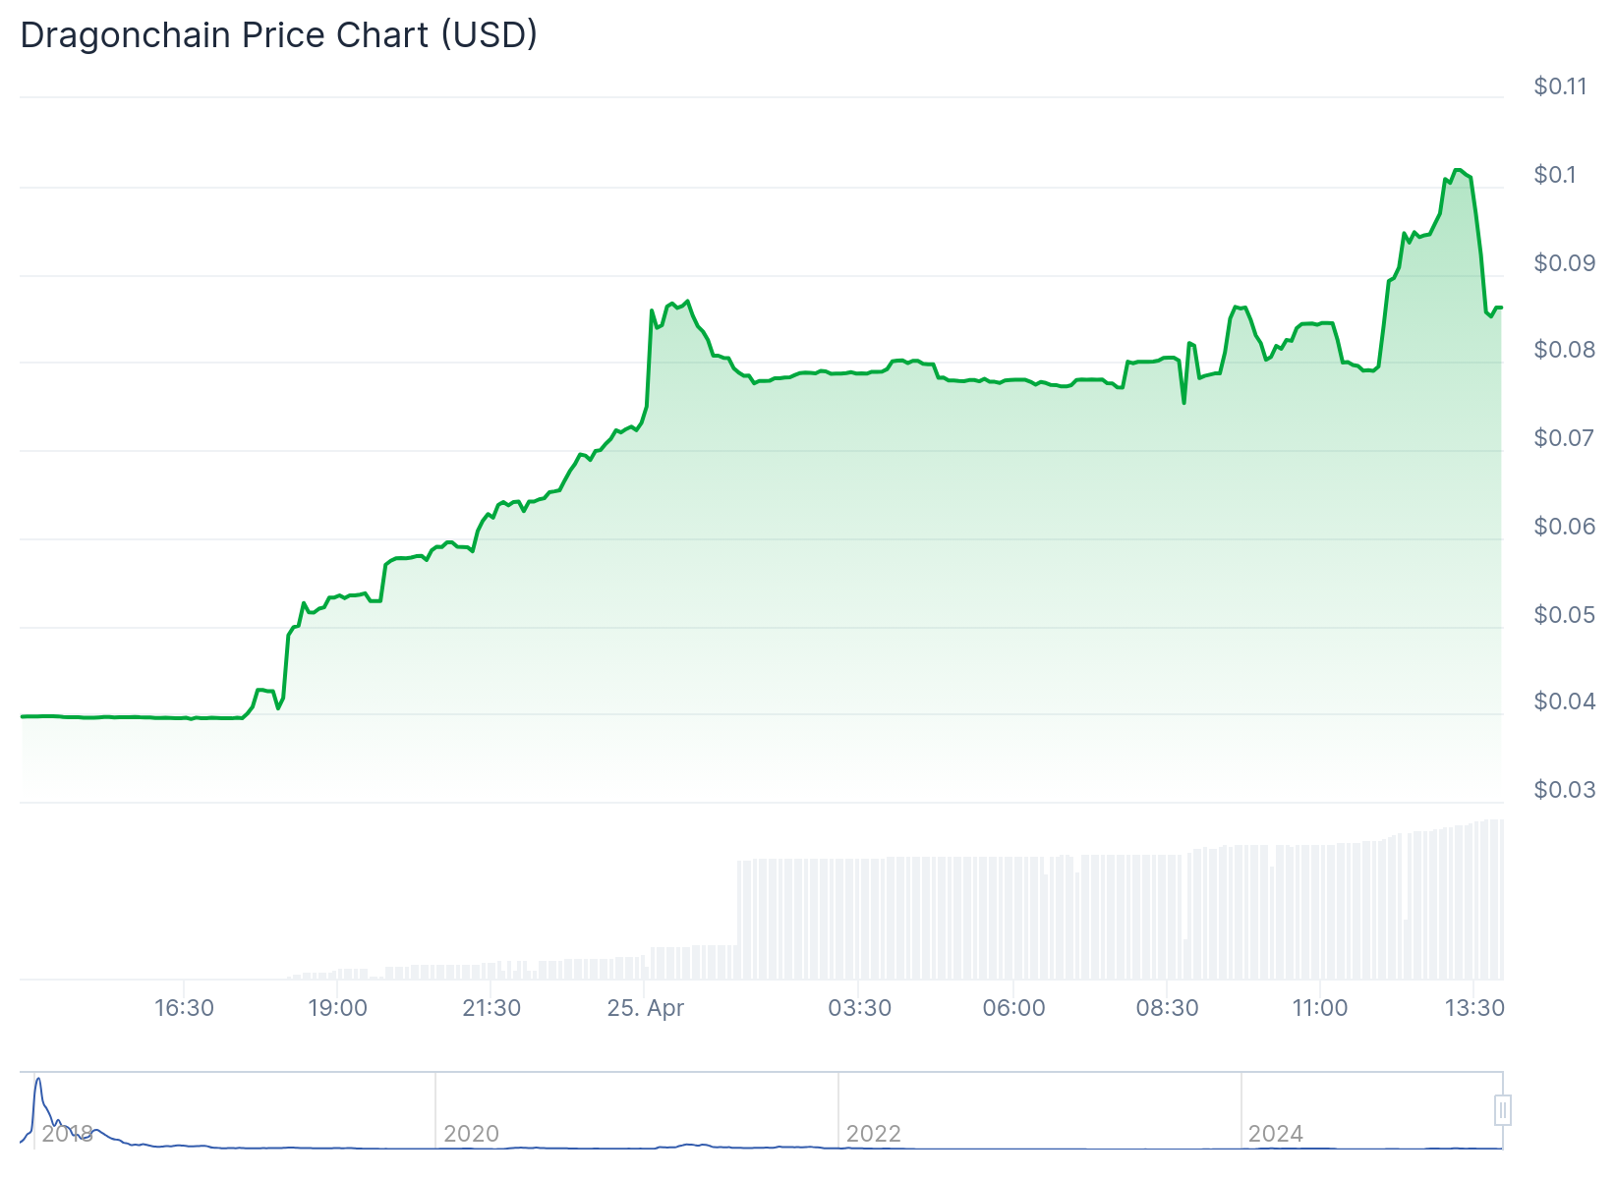
Task: Click the 25. Apr date label
Action: (x=646, y=1008)
